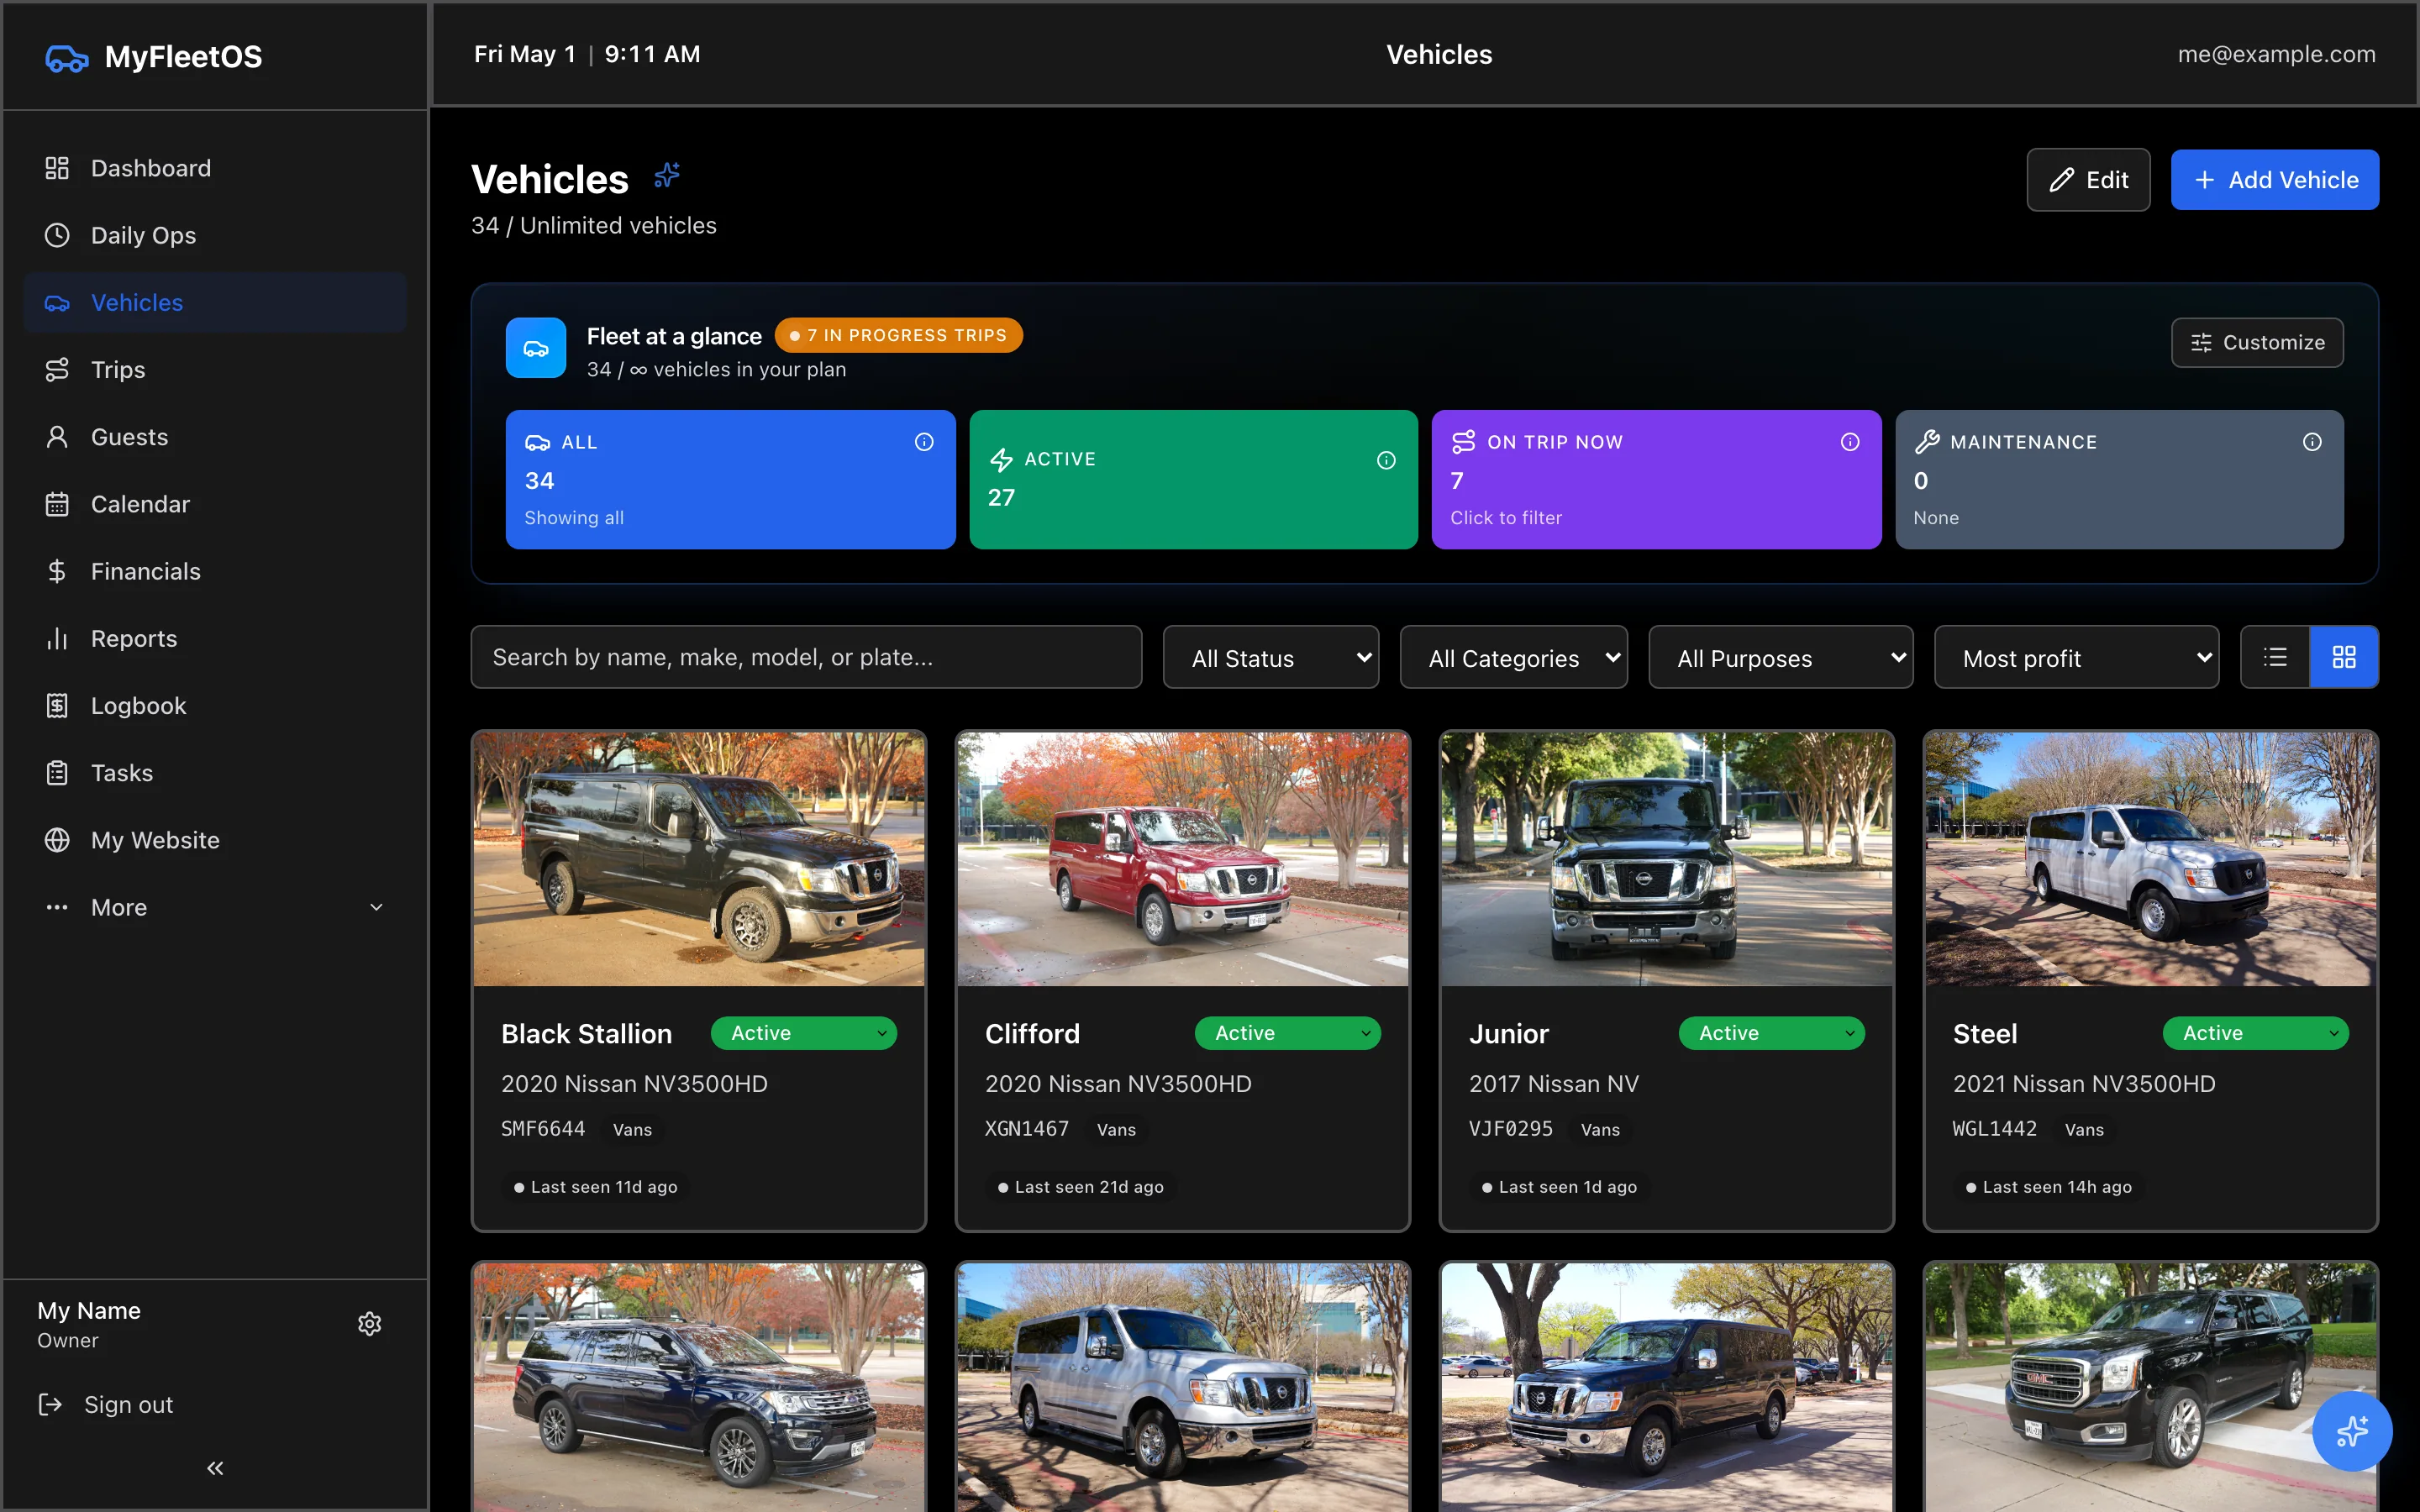Screen dimensions: 2420x1512
Task: Click the Logbook icon in sidebar
Action: (57, 706)
